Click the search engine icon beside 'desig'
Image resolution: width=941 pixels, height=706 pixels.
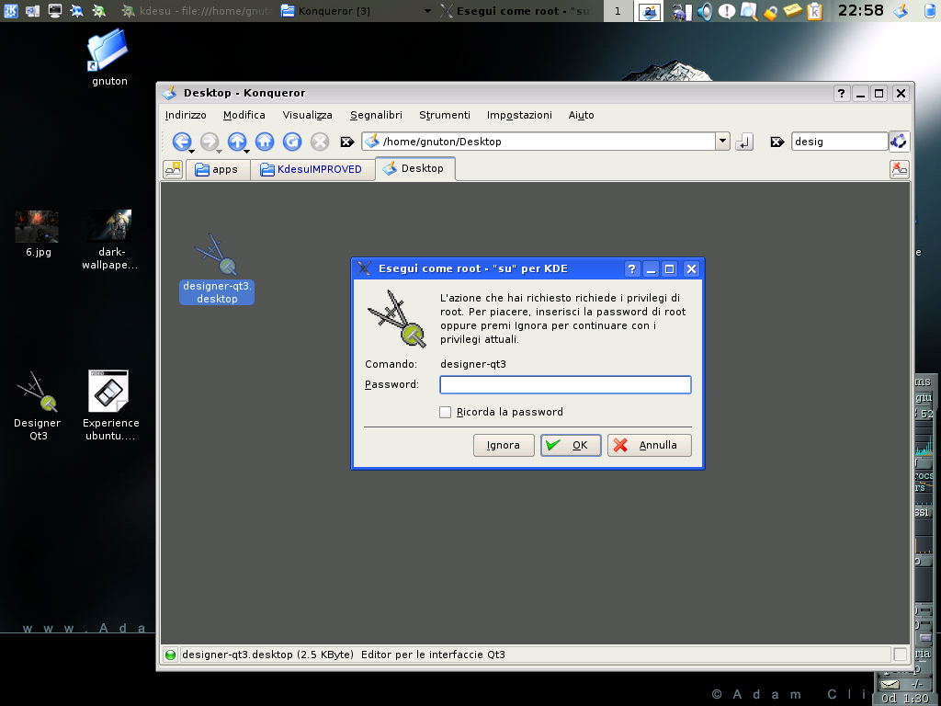[x=899, y=142]
